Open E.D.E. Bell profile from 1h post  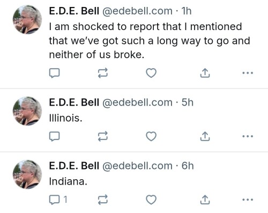[74, 11]
